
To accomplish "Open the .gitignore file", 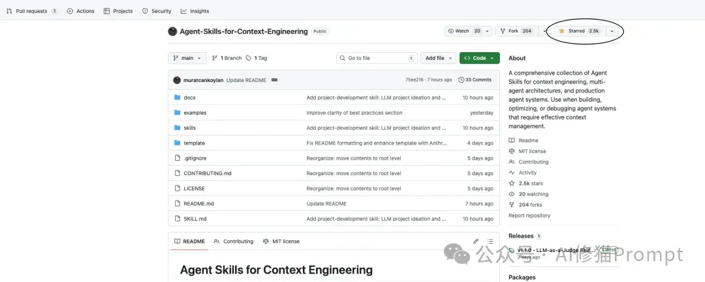I will pos(195,158).
